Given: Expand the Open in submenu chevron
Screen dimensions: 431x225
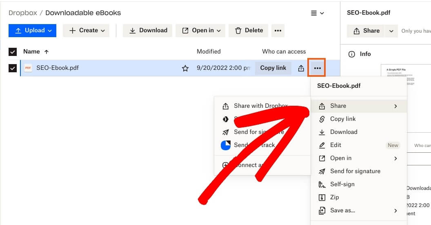Looking at the screenshot, I should pyautogui.click(x=395, y=158).
